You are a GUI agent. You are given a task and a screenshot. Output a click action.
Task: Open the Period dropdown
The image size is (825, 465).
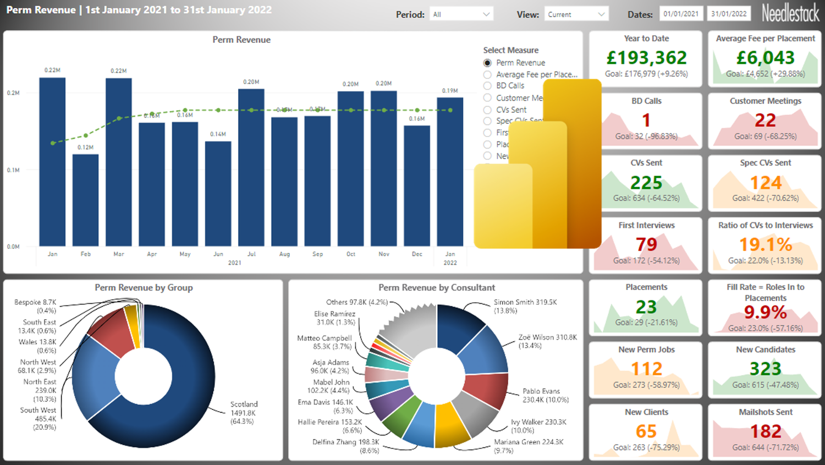point(461,14)
